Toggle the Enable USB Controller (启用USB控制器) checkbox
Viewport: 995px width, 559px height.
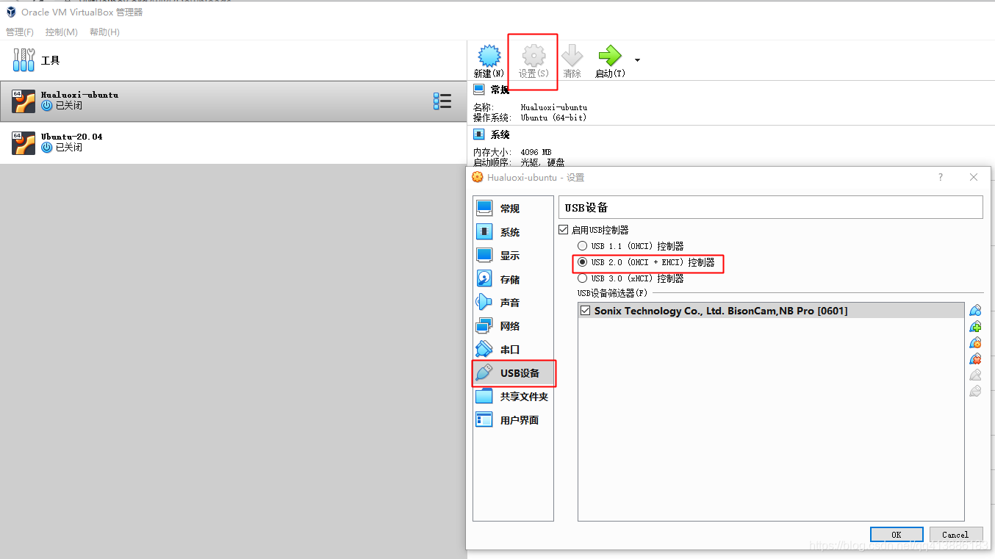564,230
